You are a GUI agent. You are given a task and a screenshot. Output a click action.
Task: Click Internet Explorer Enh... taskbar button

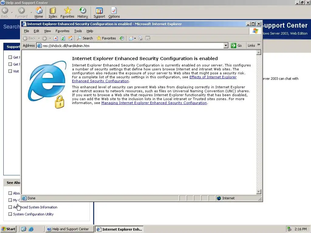pyautogui.click(x=119, y=229)
